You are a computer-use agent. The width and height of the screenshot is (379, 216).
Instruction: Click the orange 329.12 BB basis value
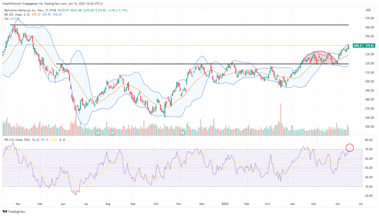pyautogui.click(x=36, y=14)
